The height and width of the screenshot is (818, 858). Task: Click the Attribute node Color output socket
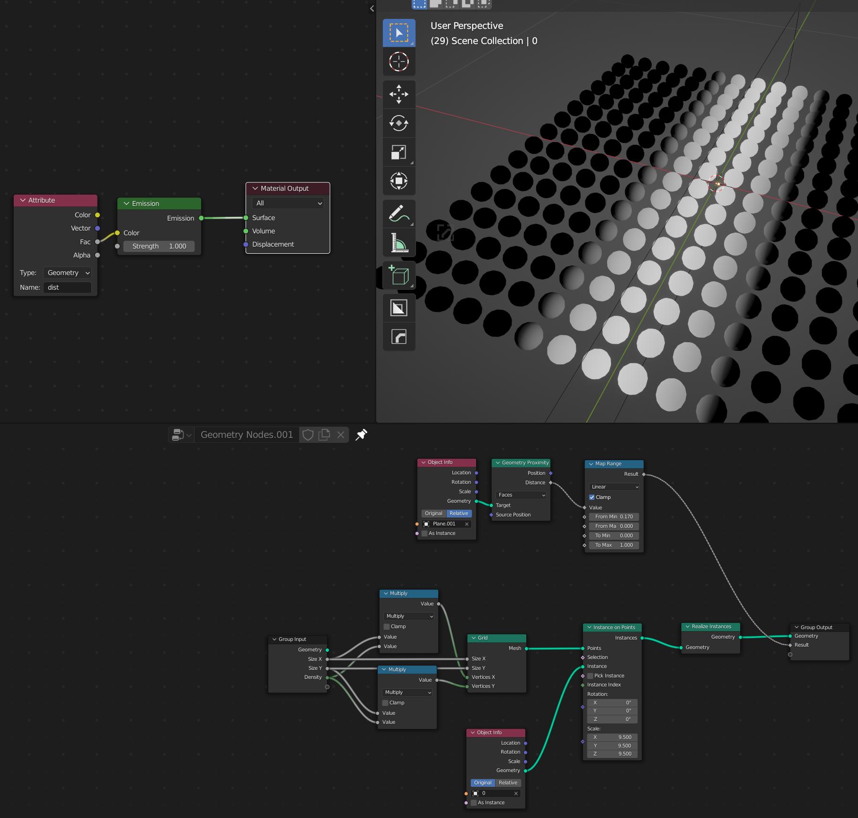97,215
